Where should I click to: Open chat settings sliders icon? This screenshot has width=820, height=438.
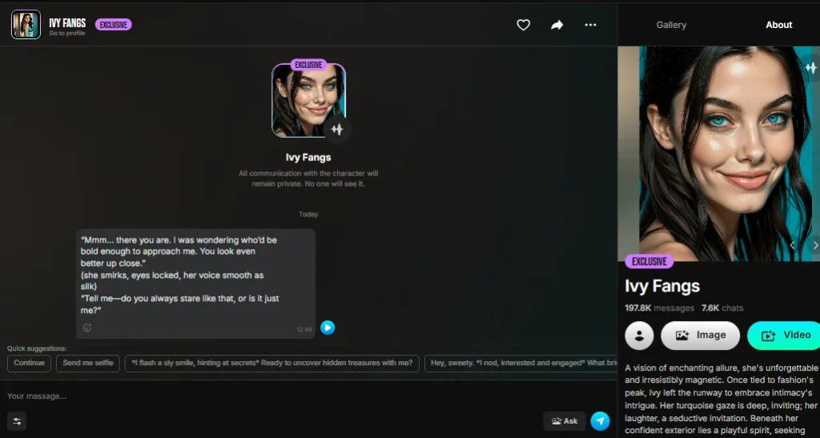[x=17, y=421]
